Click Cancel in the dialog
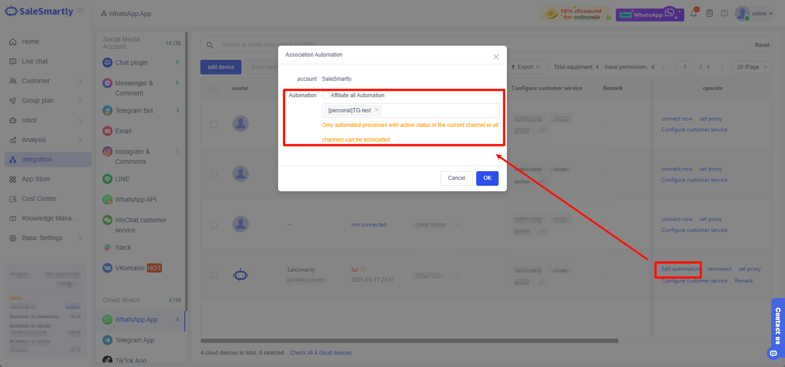785x367 pixels. tap(457, 178)
